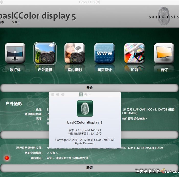179x177 pixels.
Task: Click the 验证 validate button
Action: tap(89, 168)
